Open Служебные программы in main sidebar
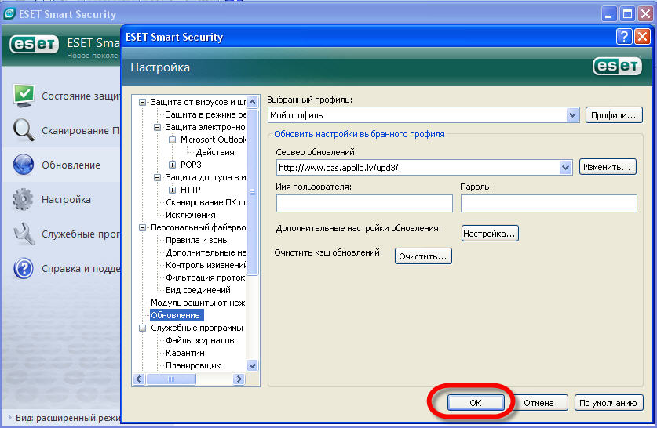This screenshot has width=657, height=428. point(81,234)
